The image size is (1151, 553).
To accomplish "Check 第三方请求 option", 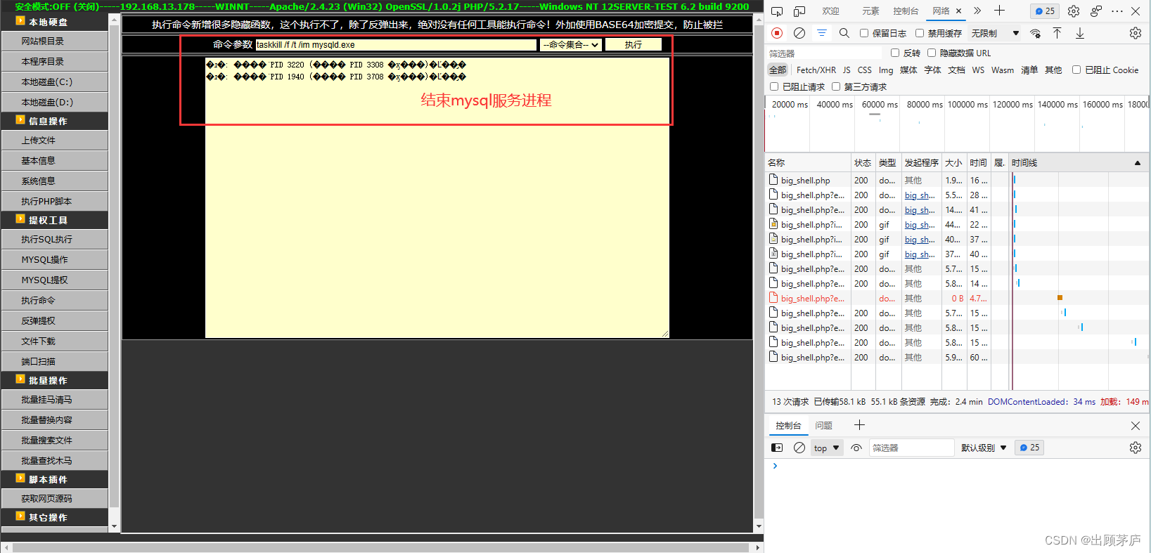I will click(836, 86).
